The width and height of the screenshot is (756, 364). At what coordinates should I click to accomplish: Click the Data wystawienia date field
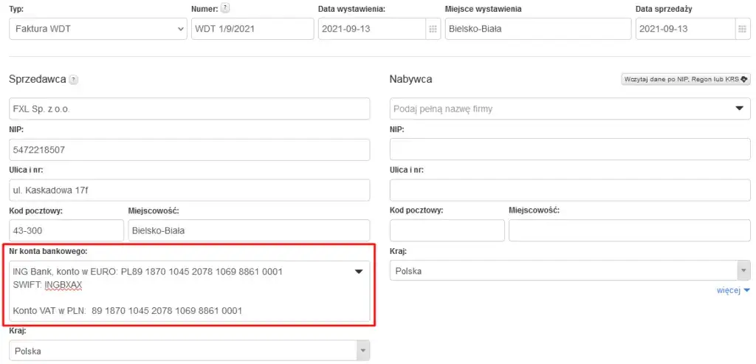pos(372,29)
